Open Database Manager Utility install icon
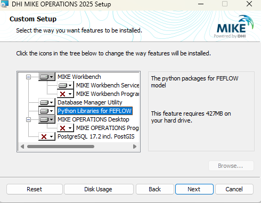Screen dimensions: 261x203 (47, 102)
